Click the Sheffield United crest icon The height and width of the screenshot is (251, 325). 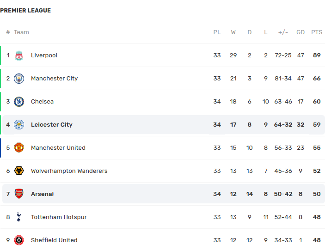coord(19,240)
